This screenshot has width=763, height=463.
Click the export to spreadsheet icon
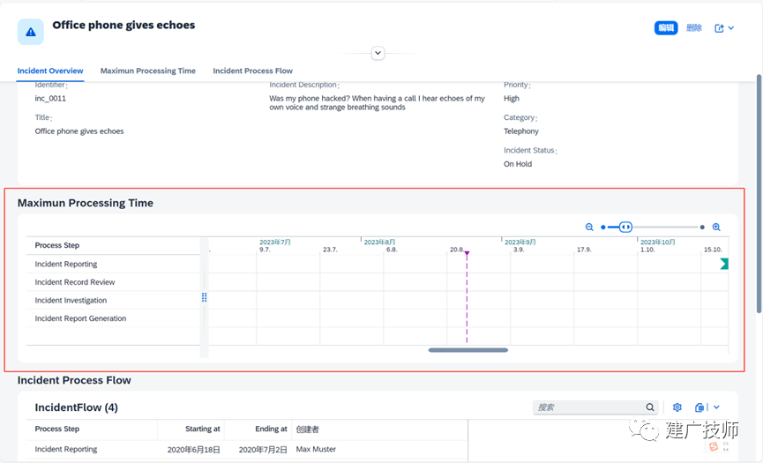pos(699,407)
